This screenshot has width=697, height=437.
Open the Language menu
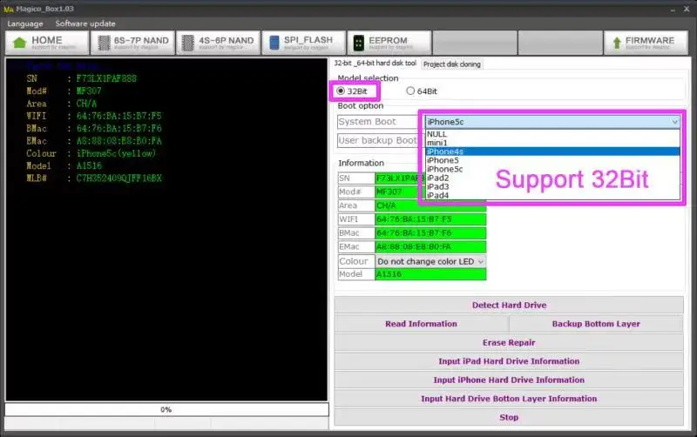click(25, 24)
